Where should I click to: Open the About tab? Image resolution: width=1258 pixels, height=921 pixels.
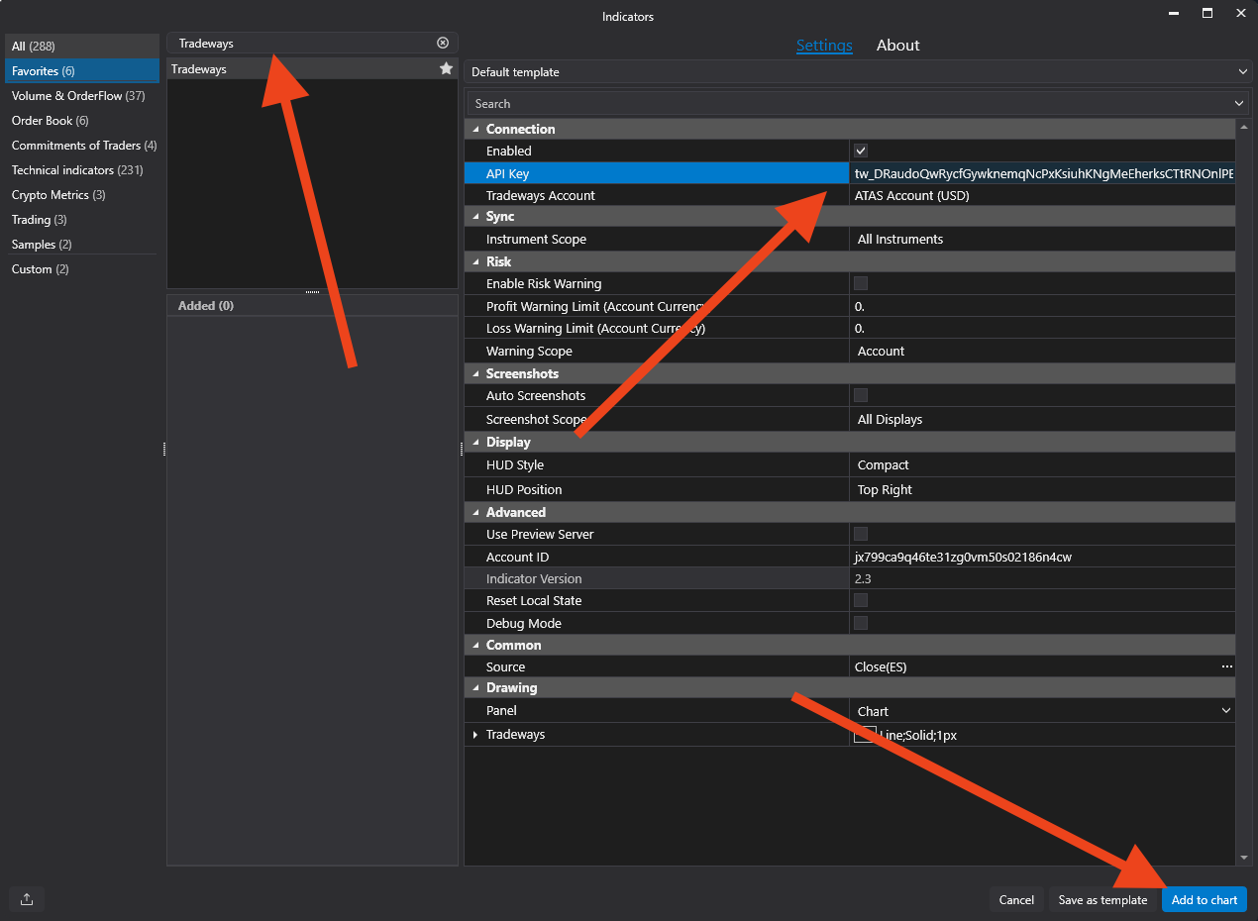click(x=898, y=46)
